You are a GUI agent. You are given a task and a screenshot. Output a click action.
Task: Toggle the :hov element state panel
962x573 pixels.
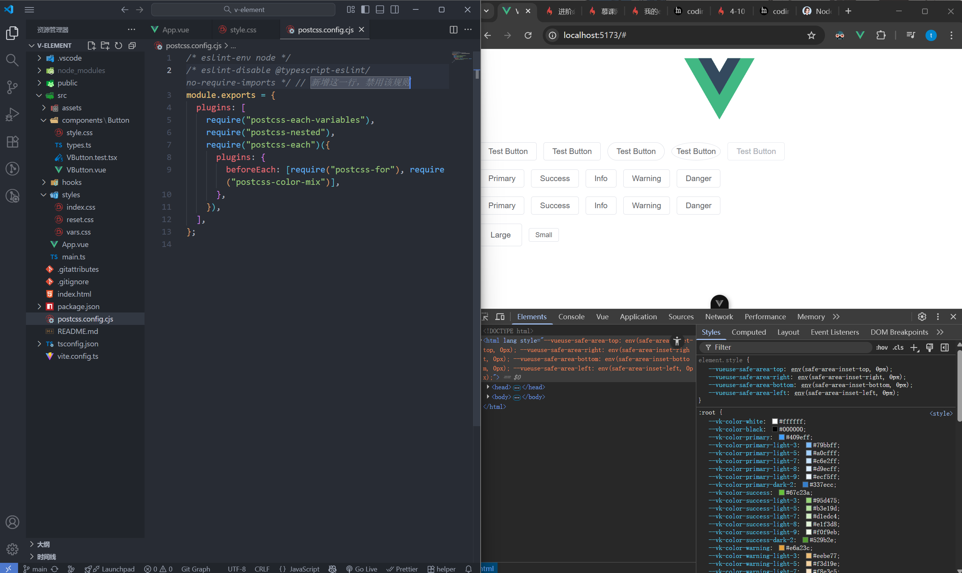click(x=882, y=347)
